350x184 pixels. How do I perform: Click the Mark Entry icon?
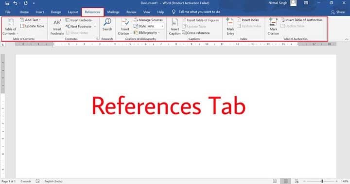(x=230, y=27)
